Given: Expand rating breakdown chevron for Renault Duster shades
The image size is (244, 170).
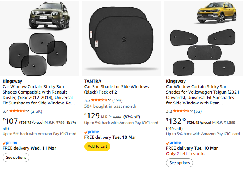Looking at the screenshot, I should pyautogui.click(x=28, y=111).
